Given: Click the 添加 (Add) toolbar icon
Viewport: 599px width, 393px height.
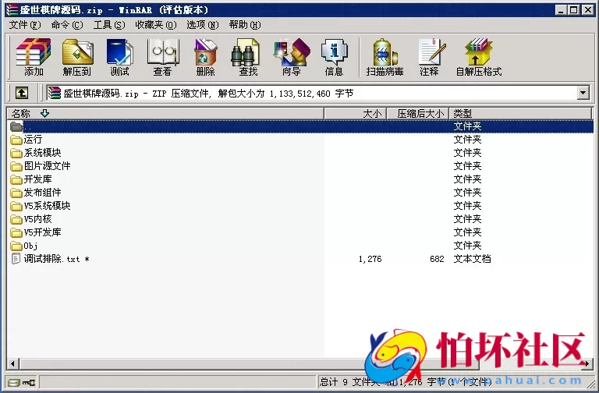Looking at the screenshot, I should (34, 57).
